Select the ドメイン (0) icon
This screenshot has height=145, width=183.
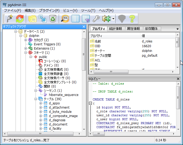coord(41,65)
